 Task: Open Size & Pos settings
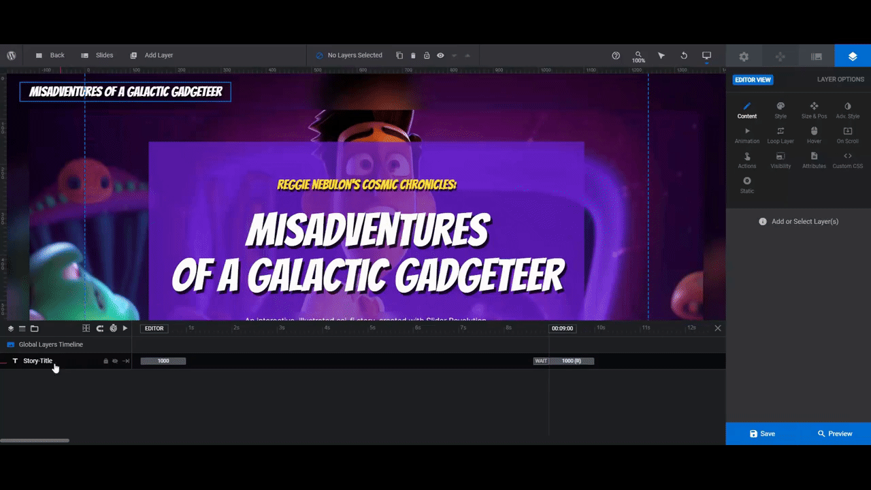pos(814,110)
